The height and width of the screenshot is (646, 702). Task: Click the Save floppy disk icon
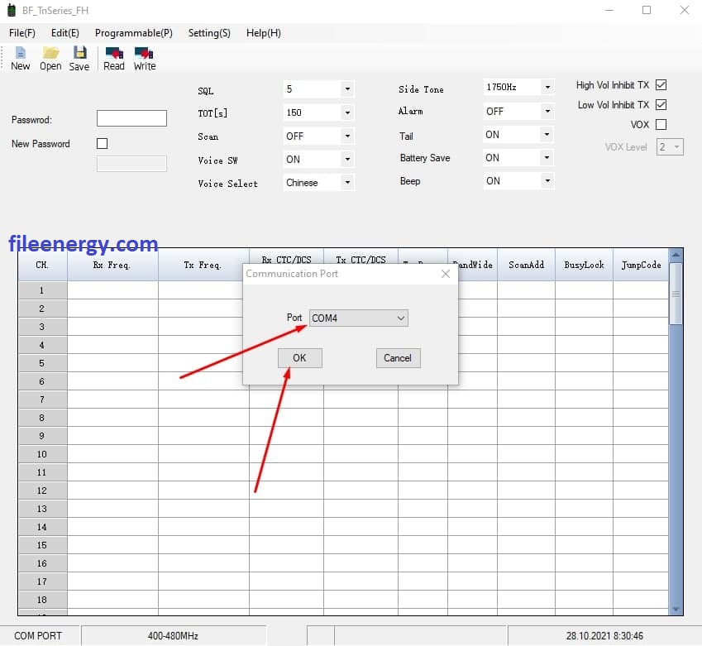point(79,58)
